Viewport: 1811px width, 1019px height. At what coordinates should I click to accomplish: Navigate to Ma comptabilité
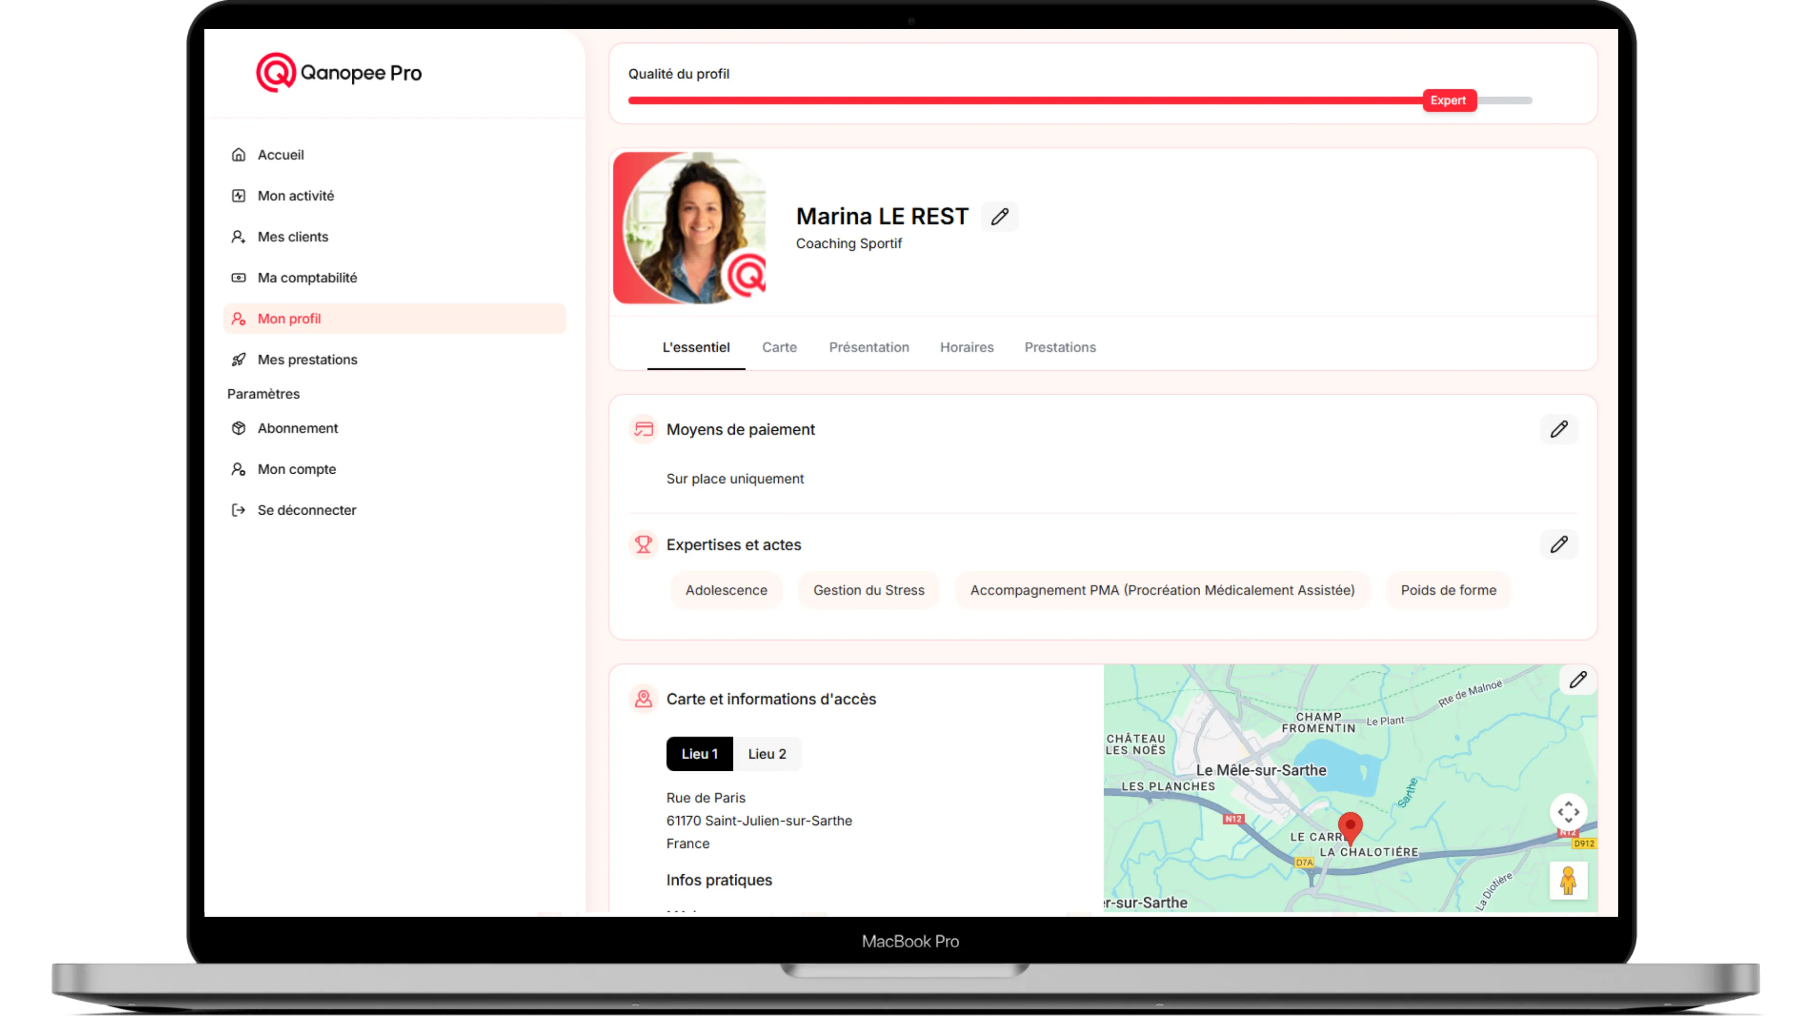[307, 278]
